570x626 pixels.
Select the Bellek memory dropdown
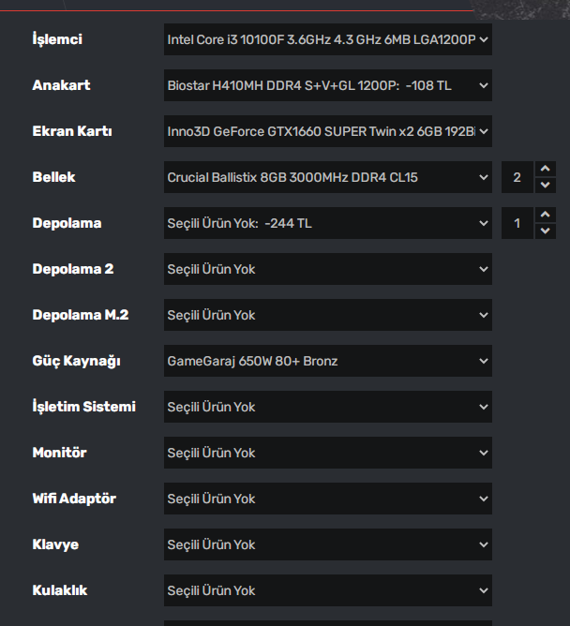click(x=327, y=177)
